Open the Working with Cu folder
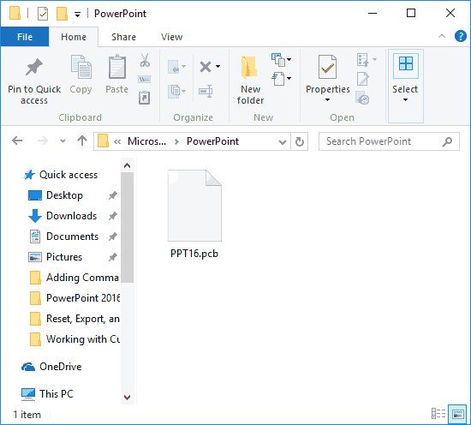Screen dimensions: 471x425 point(75,339)
